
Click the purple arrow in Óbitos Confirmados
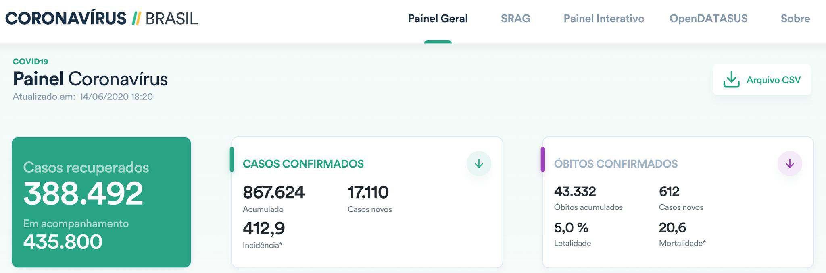(790, 163)
